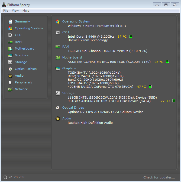Select Network in the sidebar
Image resolution: width=181 pixels, height=182 pixels.
pyautogui.click(x=21, y=89)
